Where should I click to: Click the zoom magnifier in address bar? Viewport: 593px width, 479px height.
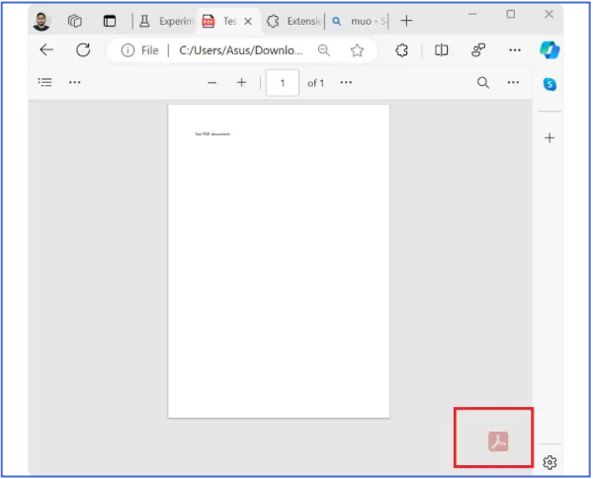pos(324,50)
